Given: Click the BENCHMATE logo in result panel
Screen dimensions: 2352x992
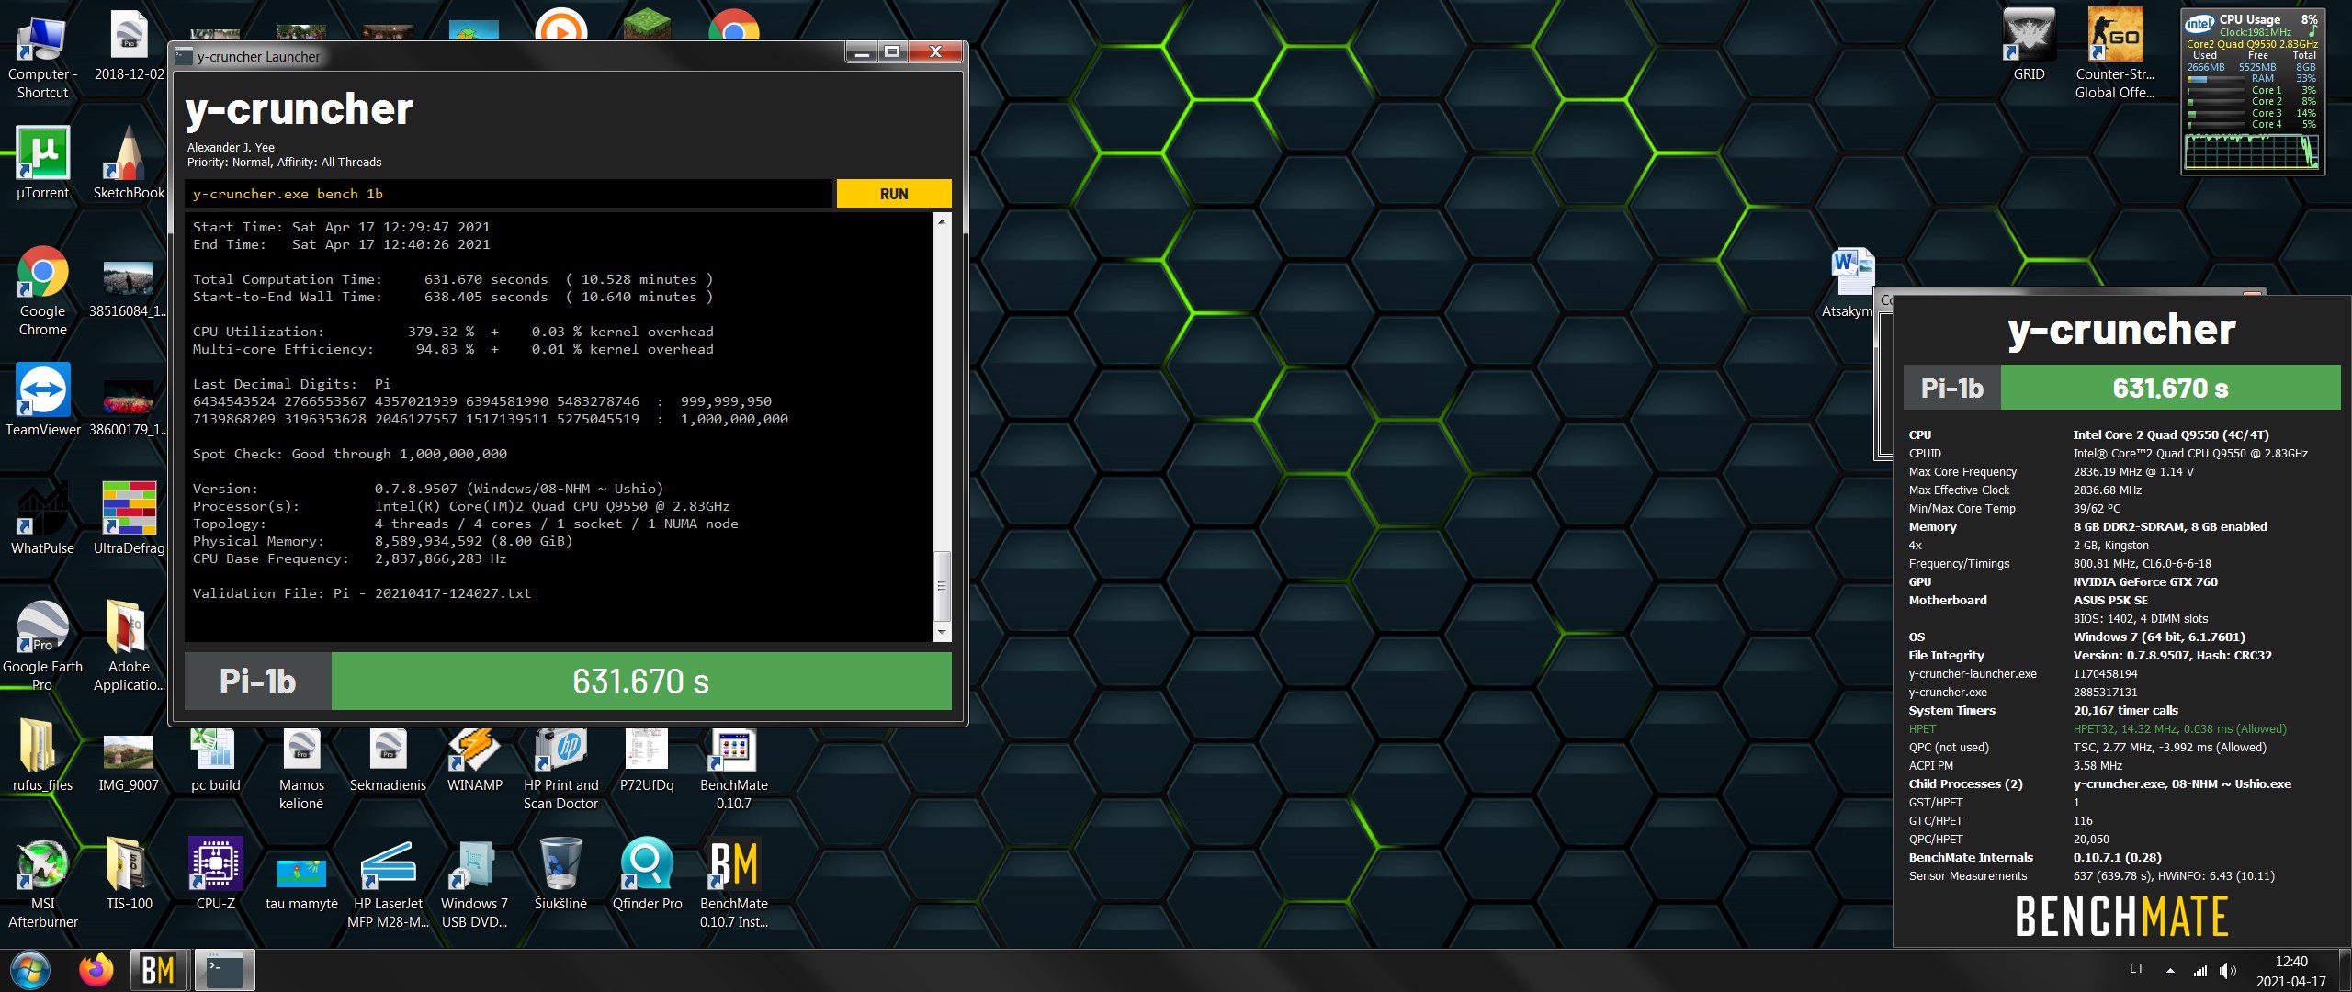Looking at the screenshot, I should click(2121, 916).
